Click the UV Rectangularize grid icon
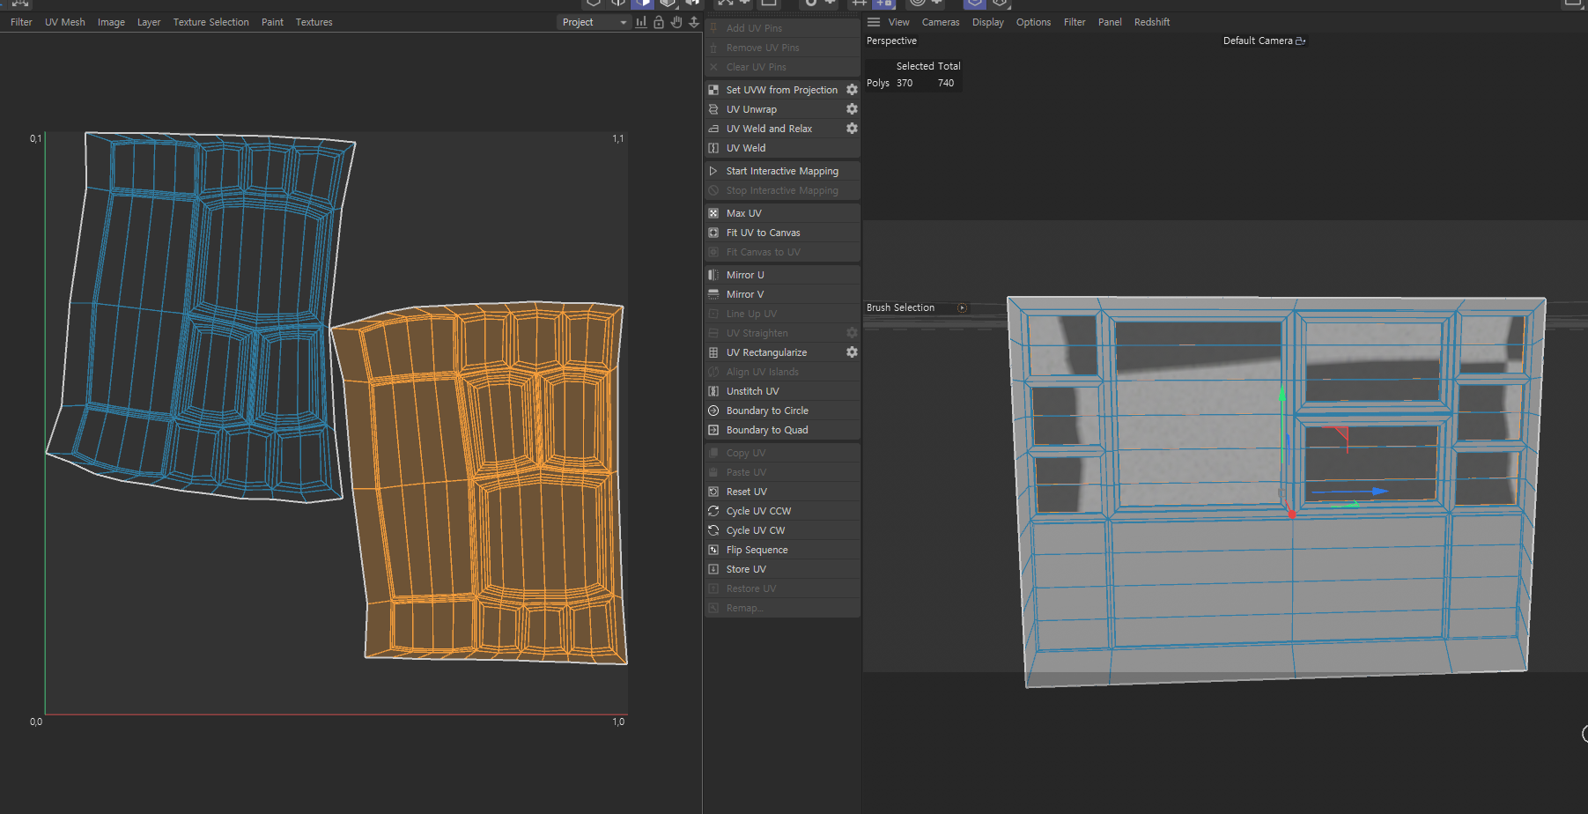This screenshot has width=1588, height=814. point(713,352)
